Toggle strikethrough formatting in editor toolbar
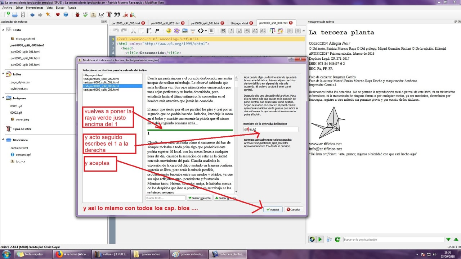This screenshot has width=461, height=259. (x=247, y=31)
